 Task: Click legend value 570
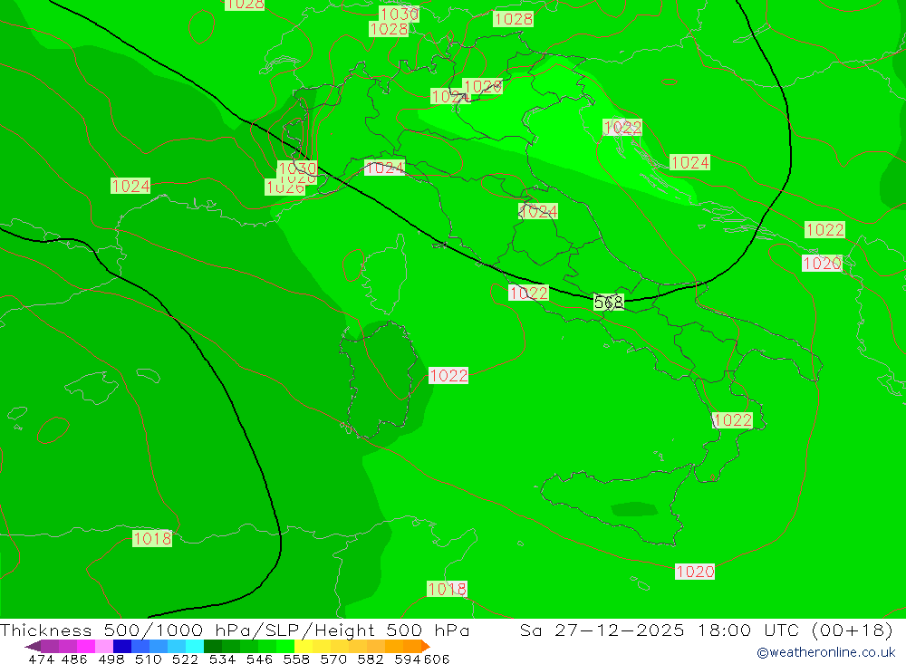pos(333,659)
